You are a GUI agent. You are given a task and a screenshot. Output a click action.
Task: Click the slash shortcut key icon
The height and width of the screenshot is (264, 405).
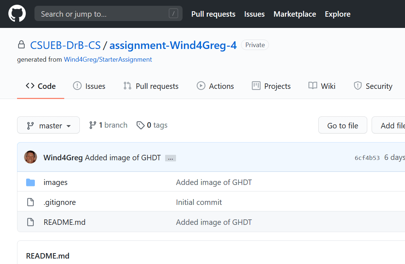click(x=173, y=14)
